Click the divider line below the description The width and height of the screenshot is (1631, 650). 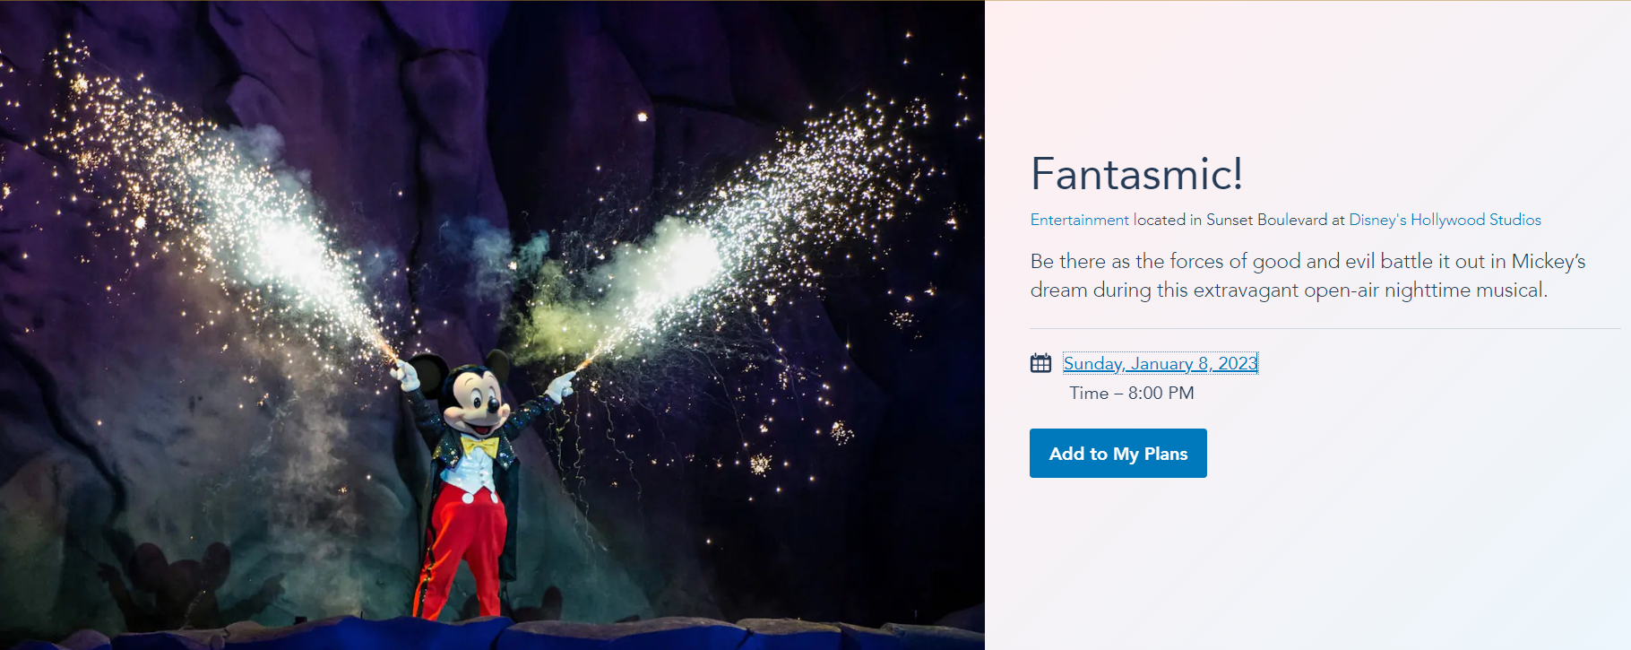click(x=1325, y=329)
